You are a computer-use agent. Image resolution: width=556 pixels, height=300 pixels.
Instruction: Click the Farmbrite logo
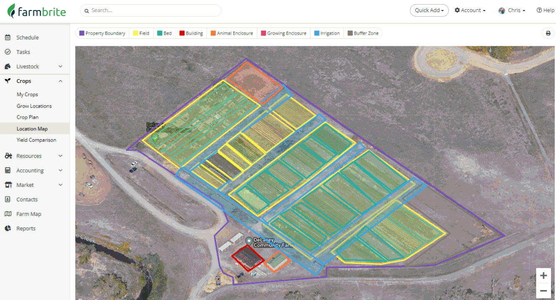(x=37, y=11)
